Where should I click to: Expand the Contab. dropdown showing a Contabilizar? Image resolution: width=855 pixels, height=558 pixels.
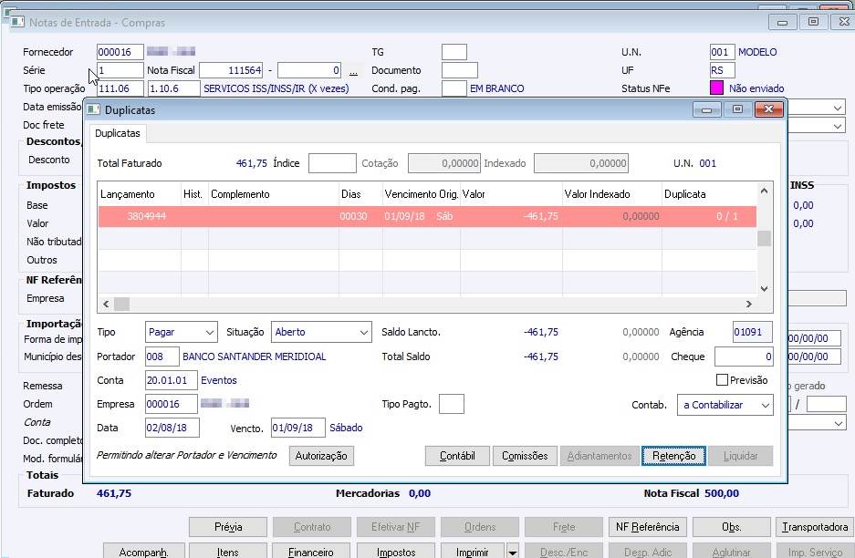(x=764, y=405)
